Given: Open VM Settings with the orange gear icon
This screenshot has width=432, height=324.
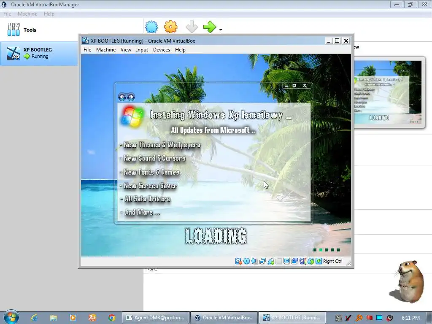Looking at the screenshot, I should pos(170,27).
